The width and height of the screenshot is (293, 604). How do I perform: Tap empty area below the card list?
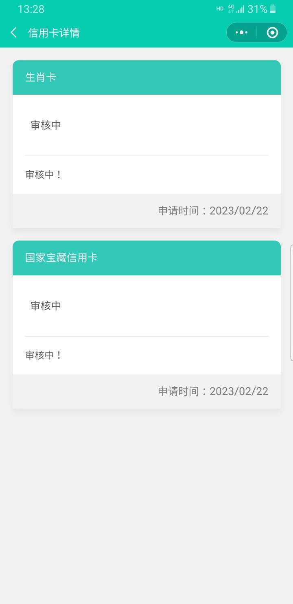(x=146, y=506)
